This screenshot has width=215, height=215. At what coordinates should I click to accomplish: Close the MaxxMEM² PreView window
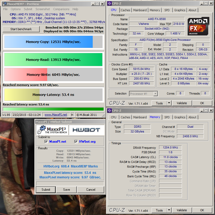102,4
